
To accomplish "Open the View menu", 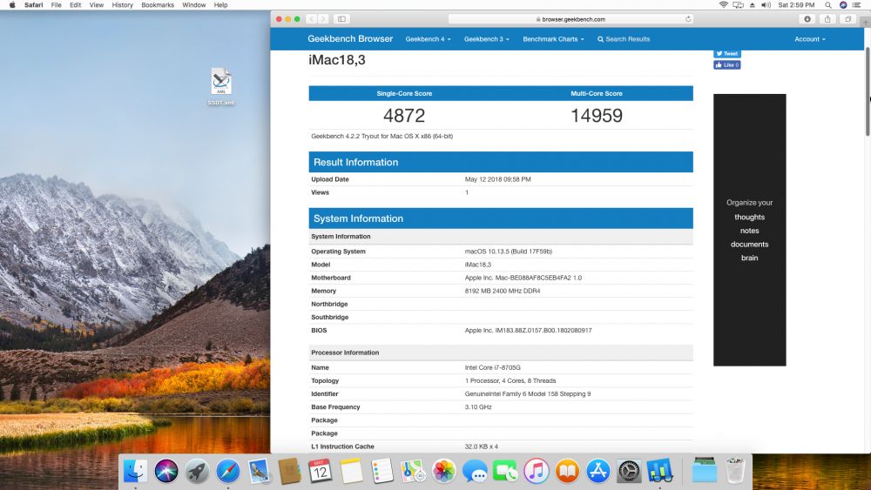I will tap(97, 5).
